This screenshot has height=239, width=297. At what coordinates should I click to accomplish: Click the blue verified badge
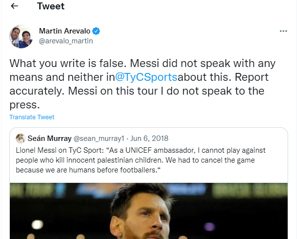point(97,31)
